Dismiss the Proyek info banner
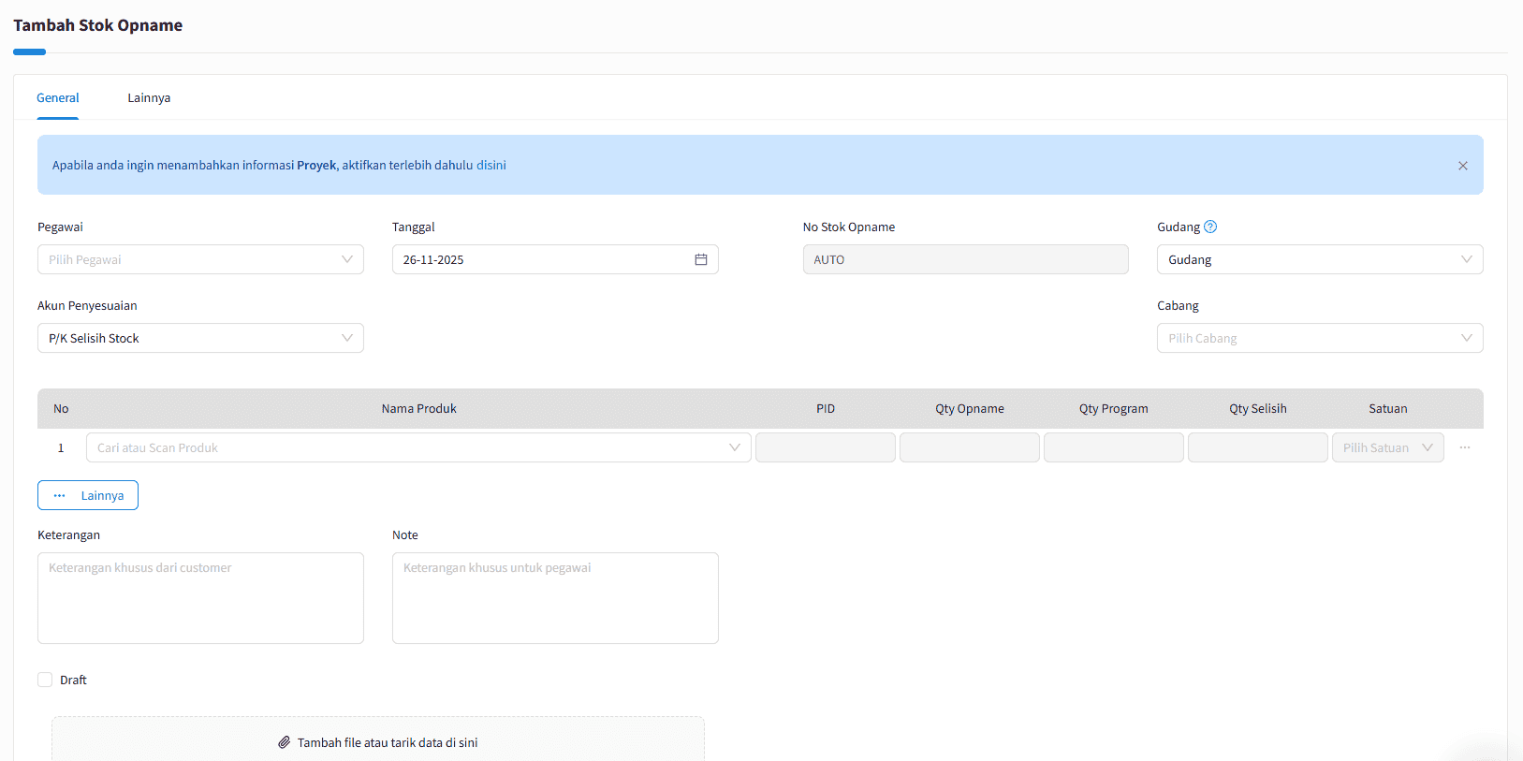Screen dimensions: 1523x761 point(1462,166)
